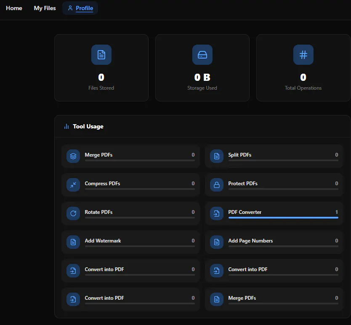The width and height of the screenshot is (351, 325).
Task: Click the Add Page Numbers label
Action: 250,241
